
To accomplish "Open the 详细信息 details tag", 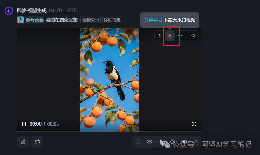I will click(x=112, y=20).
